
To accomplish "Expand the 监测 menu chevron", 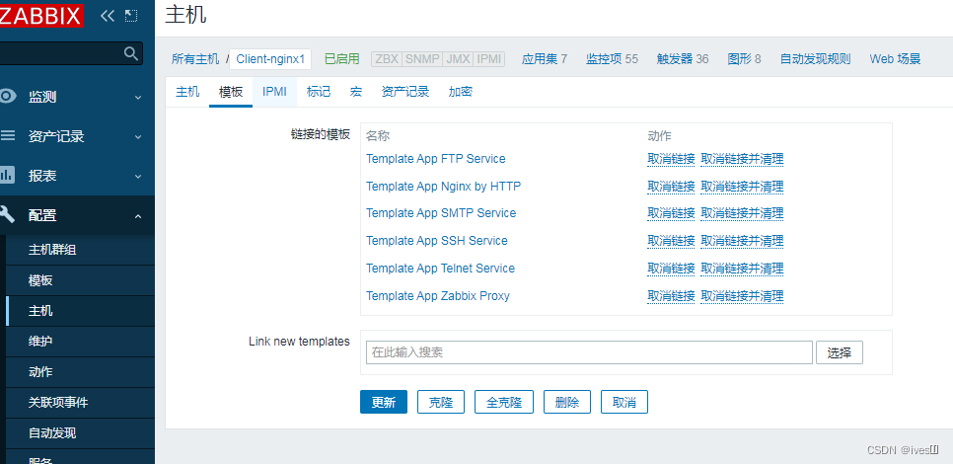I will (138, 98).
